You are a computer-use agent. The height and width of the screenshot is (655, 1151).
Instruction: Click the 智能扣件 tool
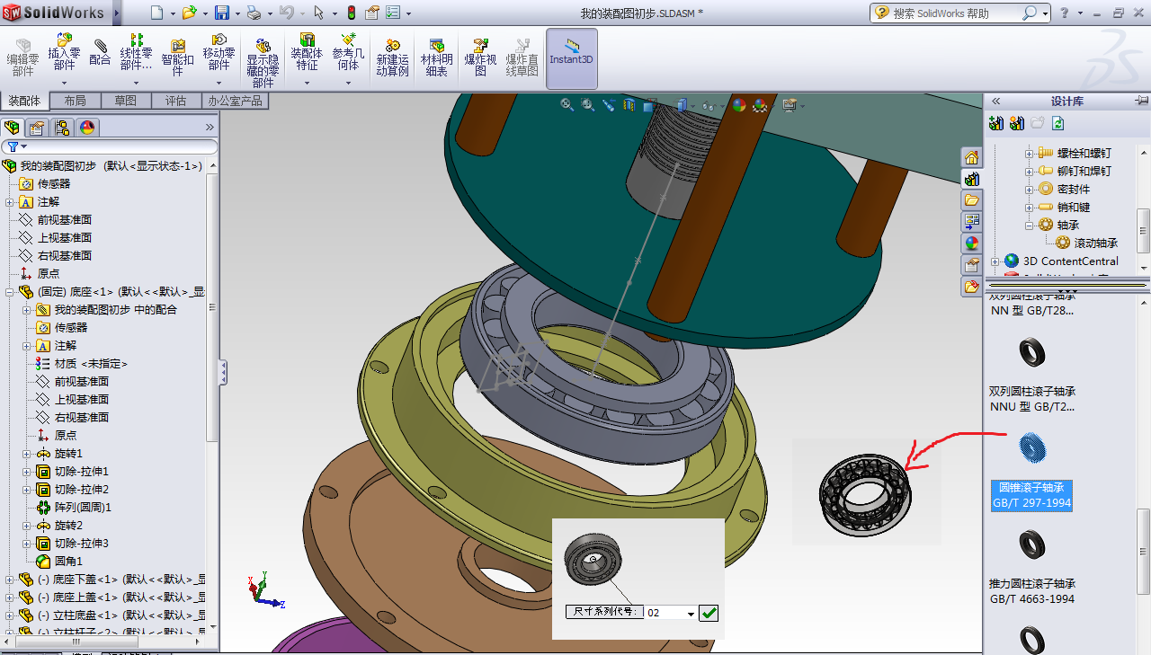(x=177, y=58)
